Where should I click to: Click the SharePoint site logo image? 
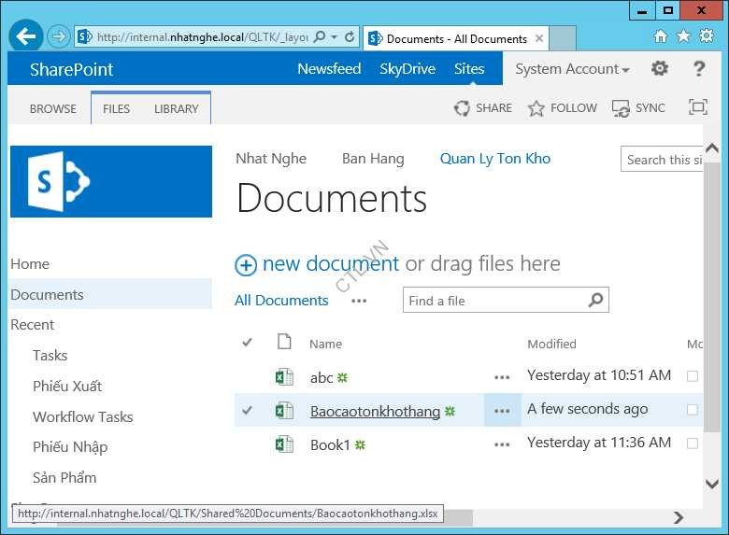pyautogui.click(x=111, y=181)
